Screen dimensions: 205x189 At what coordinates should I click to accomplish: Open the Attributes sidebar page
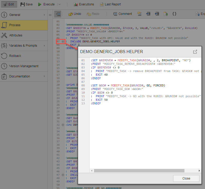click(16, 35)
